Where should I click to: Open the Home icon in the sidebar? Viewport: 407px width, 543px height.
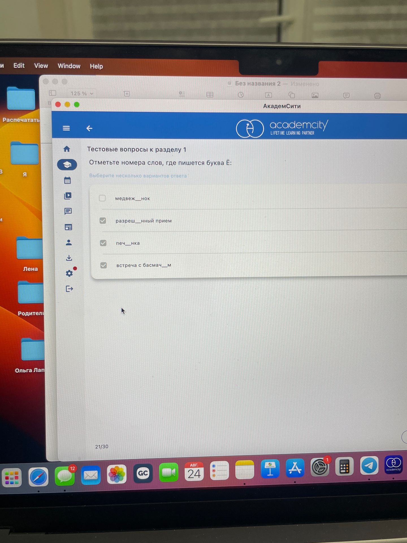pos(67,149)
